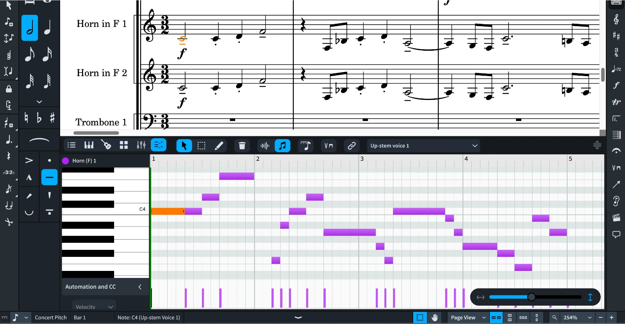The height and width of the screenshot is (324, 625).
Task: Add a staccato-tenuto articulation
Action: click(x=49, y=212)
